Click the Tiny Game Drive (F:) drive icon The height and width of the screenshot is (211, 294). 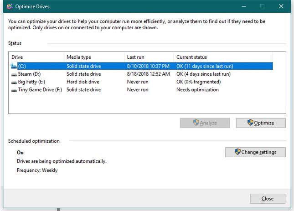pos(14,90)
